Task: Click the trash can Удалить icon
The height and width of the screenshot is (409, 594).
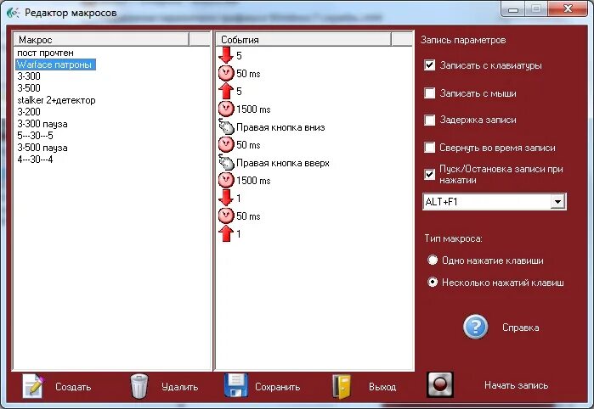Action: pos(139,386)
